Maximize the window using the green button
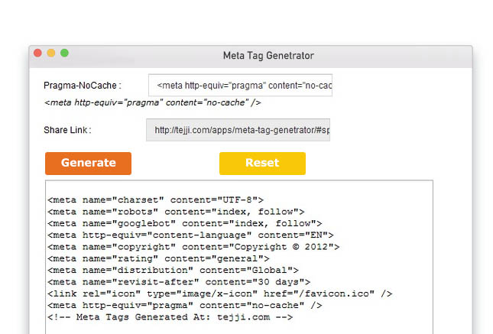Image resolution: width=493 pixels, height=334 pixels. pos(64,53)
